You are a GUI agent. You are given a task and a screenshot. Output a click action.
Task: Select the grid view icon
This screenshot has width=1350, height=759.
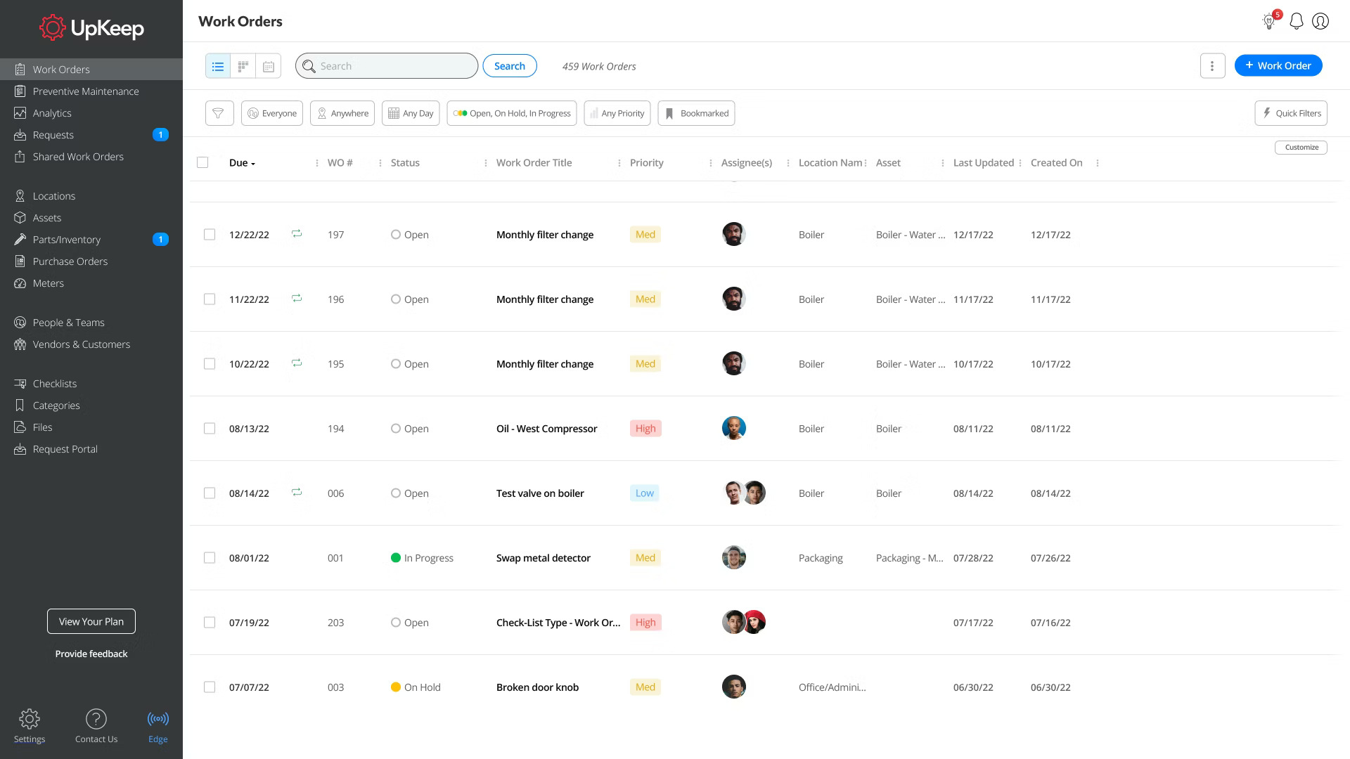click(243, 66)
